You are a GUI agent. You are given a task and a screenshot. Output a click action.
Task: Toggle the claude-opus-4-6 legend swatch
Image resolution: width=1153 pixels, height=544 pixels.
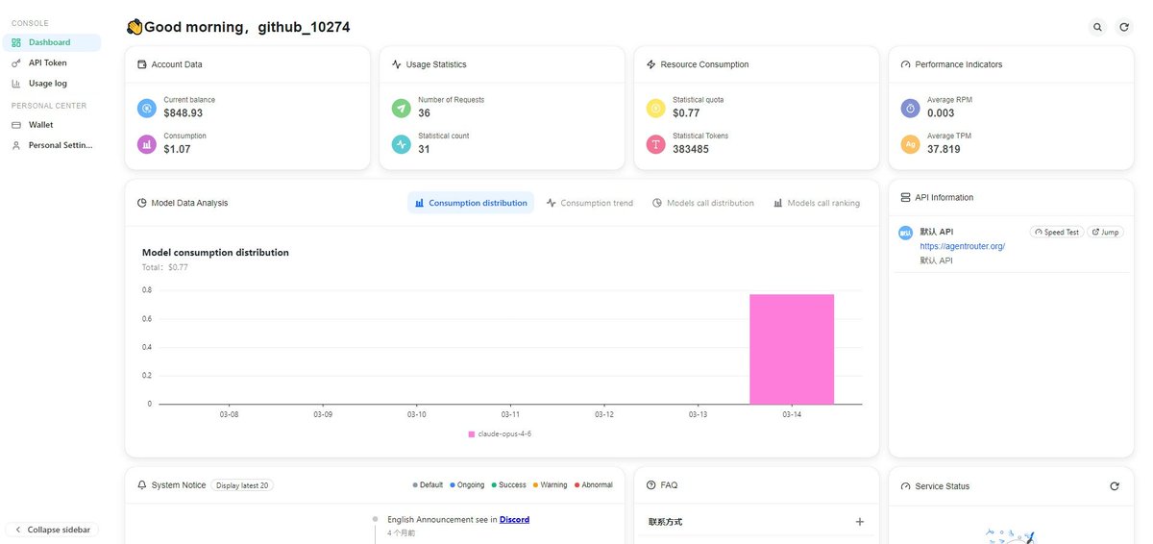tap(472, 434)
